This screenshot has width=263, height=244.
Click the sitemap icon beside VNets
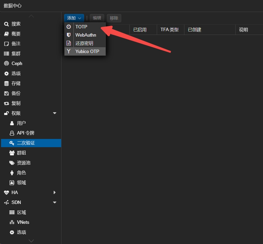(12, 222)
